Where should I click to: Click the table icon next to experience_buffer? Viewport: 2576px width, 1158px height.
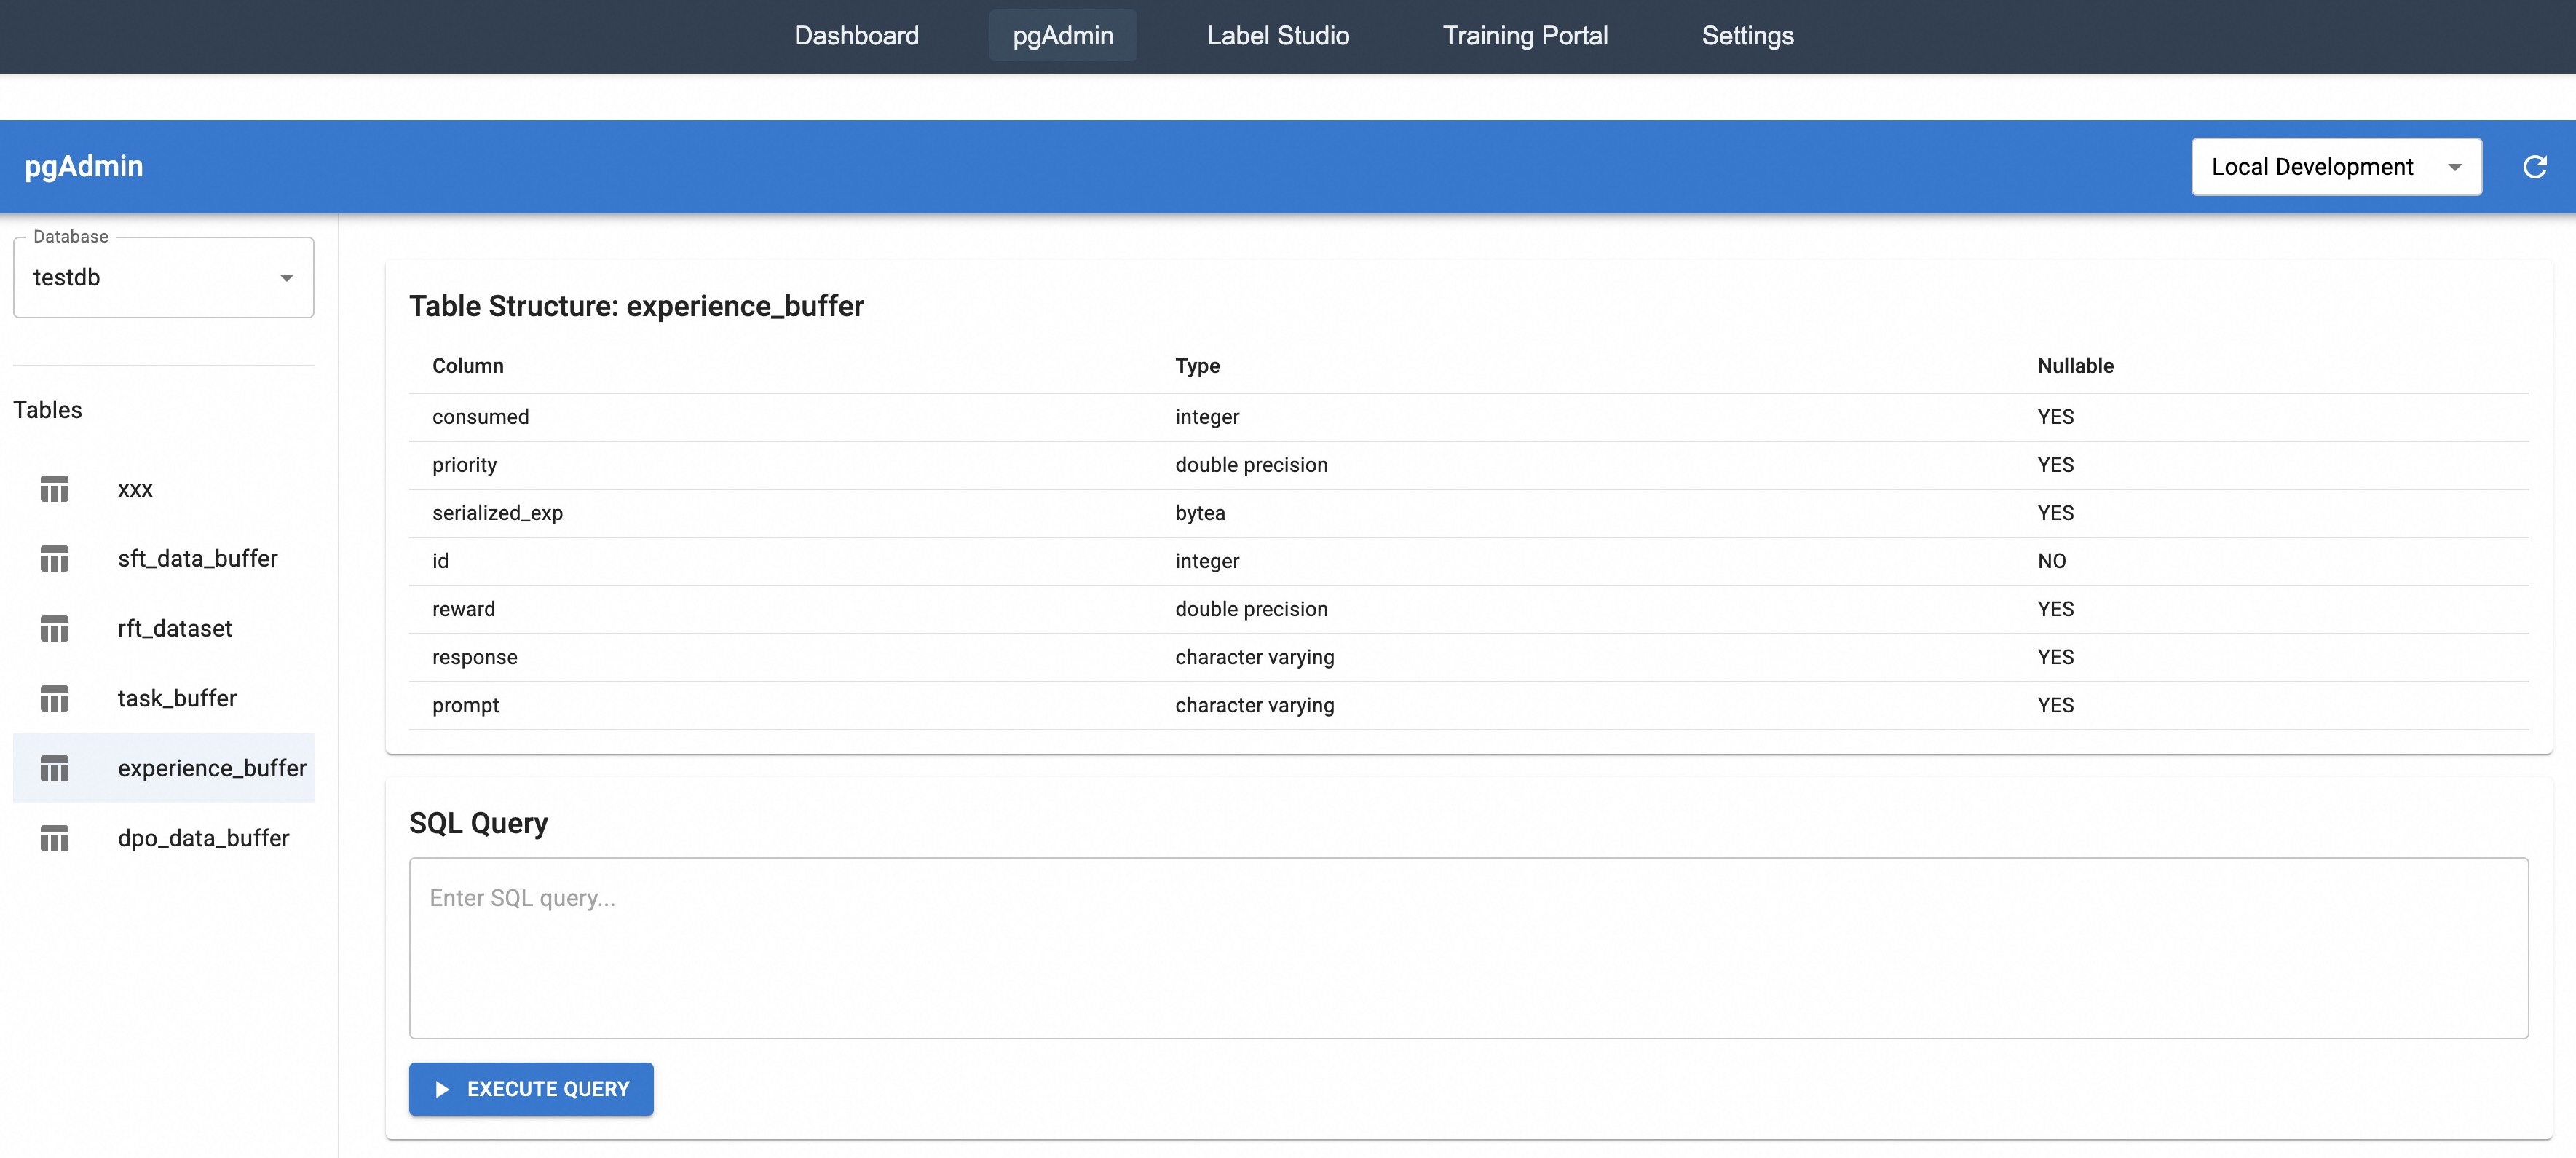(x=54, y=769)
